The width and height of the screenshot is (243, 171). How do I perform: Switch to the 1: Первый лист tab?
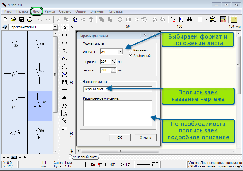(85, 157)
